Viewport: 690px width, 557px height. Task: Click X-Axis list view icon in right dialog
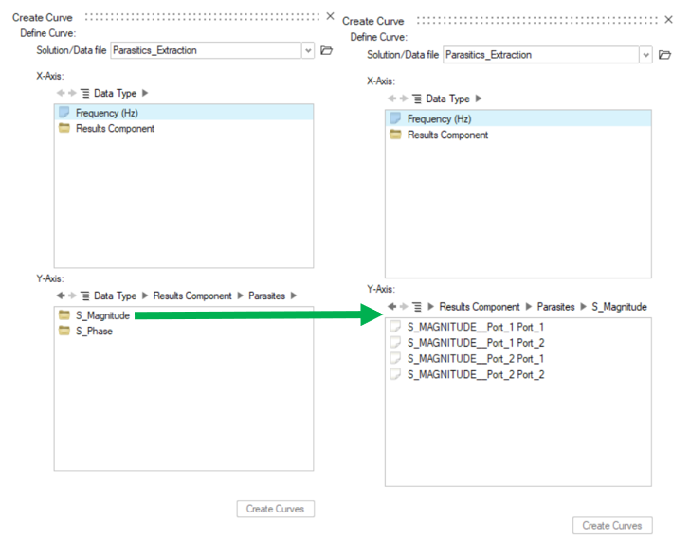[x=417, y=99]
